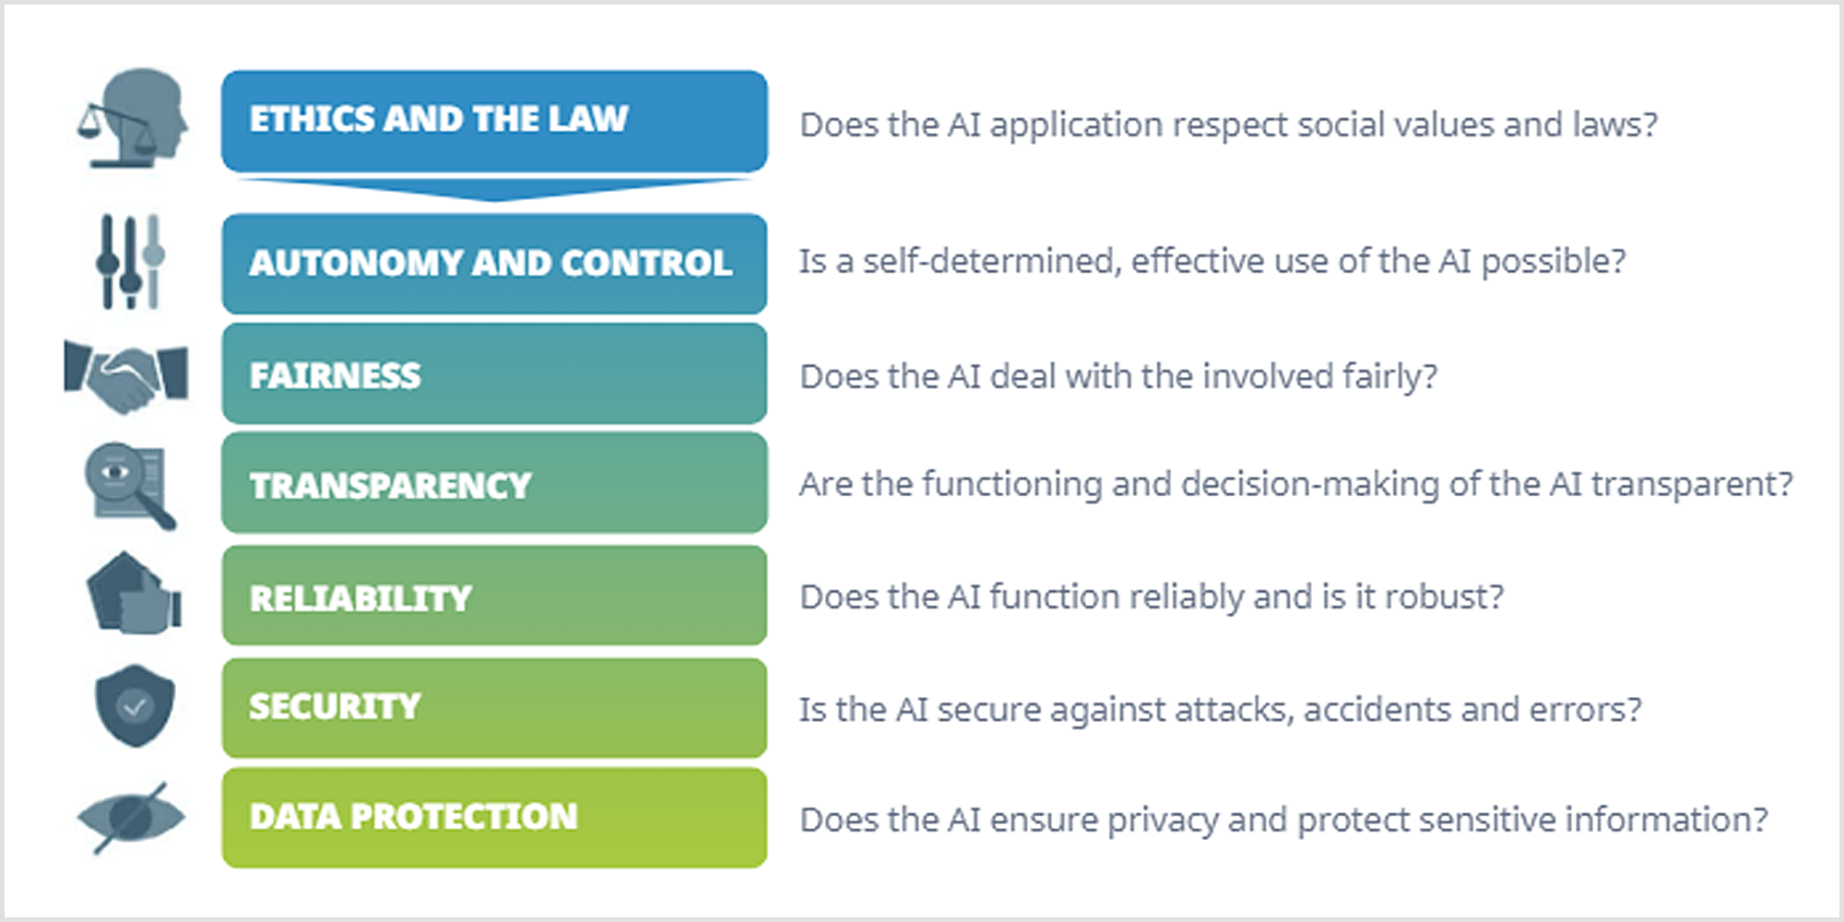Click the question about social values and laws
Image resolution: width=1844 pixels, height=922 pixels.
point(1228,125)
